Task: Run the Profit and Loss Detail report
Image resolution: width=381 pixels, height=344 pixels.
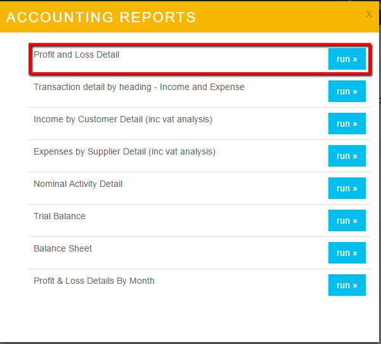Action: click(347, 59)
